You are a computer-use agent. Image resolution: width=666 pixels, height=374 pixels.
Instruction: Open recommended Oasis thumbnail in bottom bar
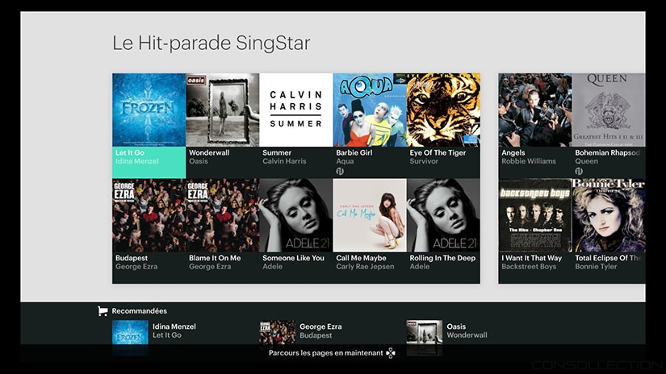(x=425, y=338)
